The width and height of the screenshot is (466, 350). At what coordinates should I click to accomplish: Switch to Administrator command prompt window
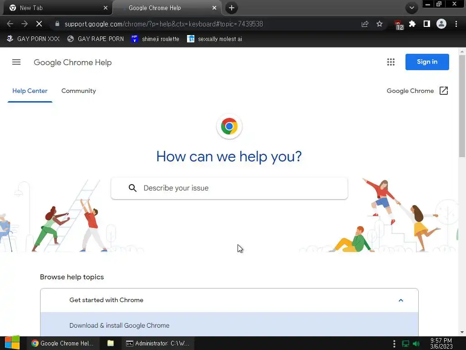pos(158,343)
